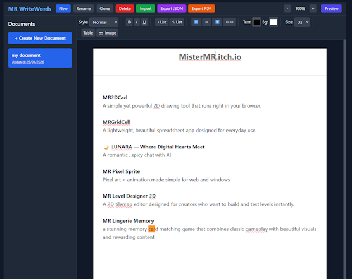Click the New document button in header
This screenshot has height=279, width=352.
point(63,9)
